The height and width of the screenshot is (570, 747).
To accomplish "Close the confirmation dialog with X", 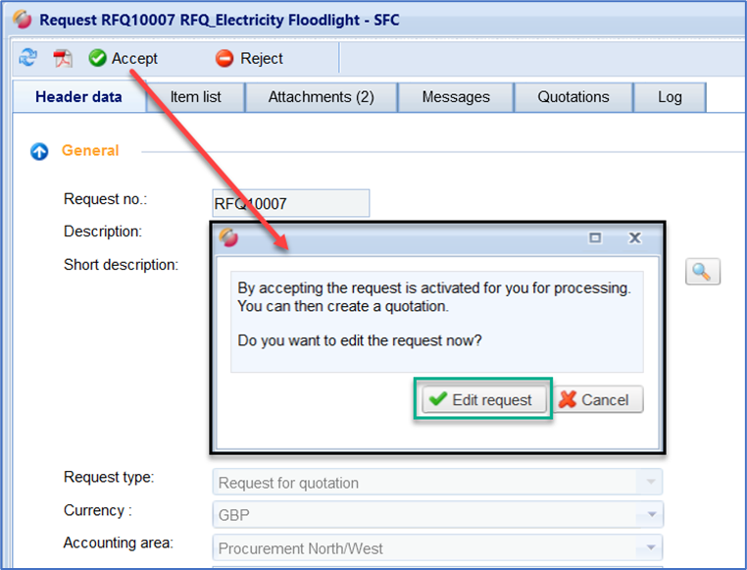I will pyautogui.click(x=634, y=237).
